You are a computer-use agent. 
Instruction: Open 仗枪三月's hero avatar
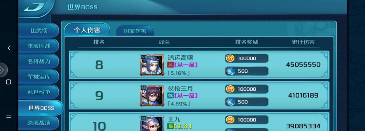coord(152,96)
